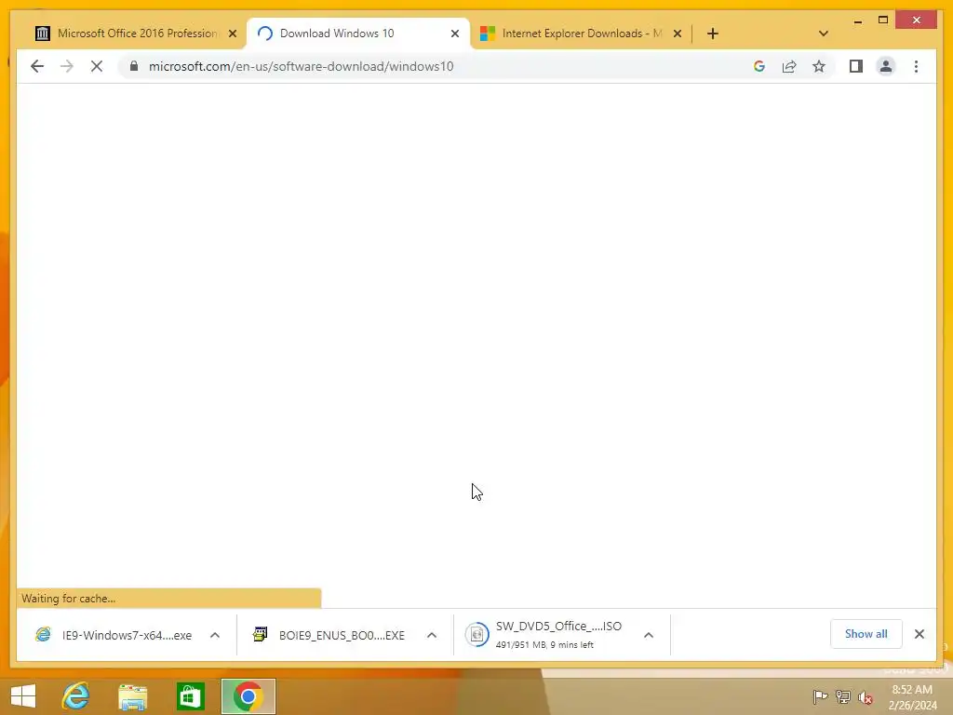The width and height of the screenshot is (953, 715).
Task: Stop loading the page
Action: pos(97,66)
